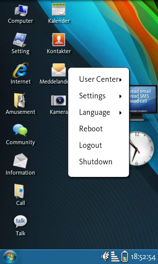Expand the User Center submenu arrow
This screenshot has width=158, height=264.
(120, 80)
